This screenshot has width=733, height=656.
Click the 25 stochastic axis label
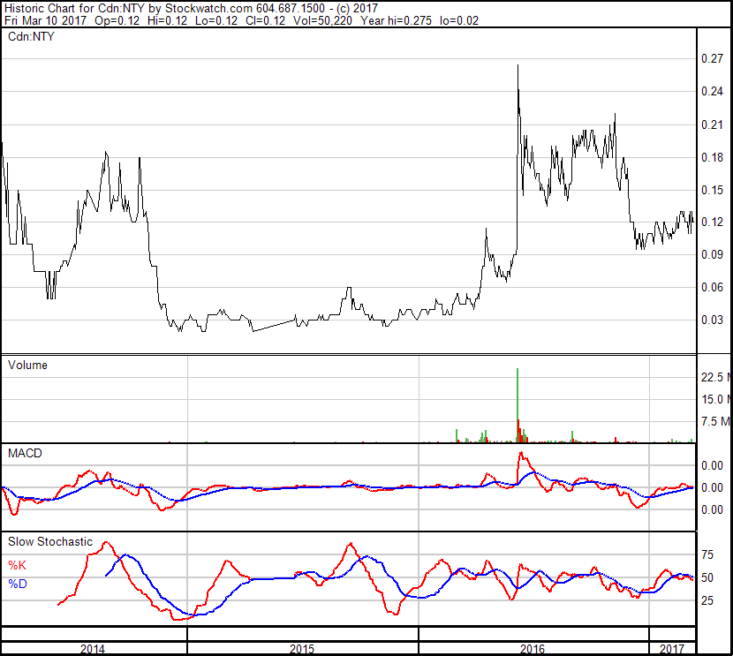(707, 599)
